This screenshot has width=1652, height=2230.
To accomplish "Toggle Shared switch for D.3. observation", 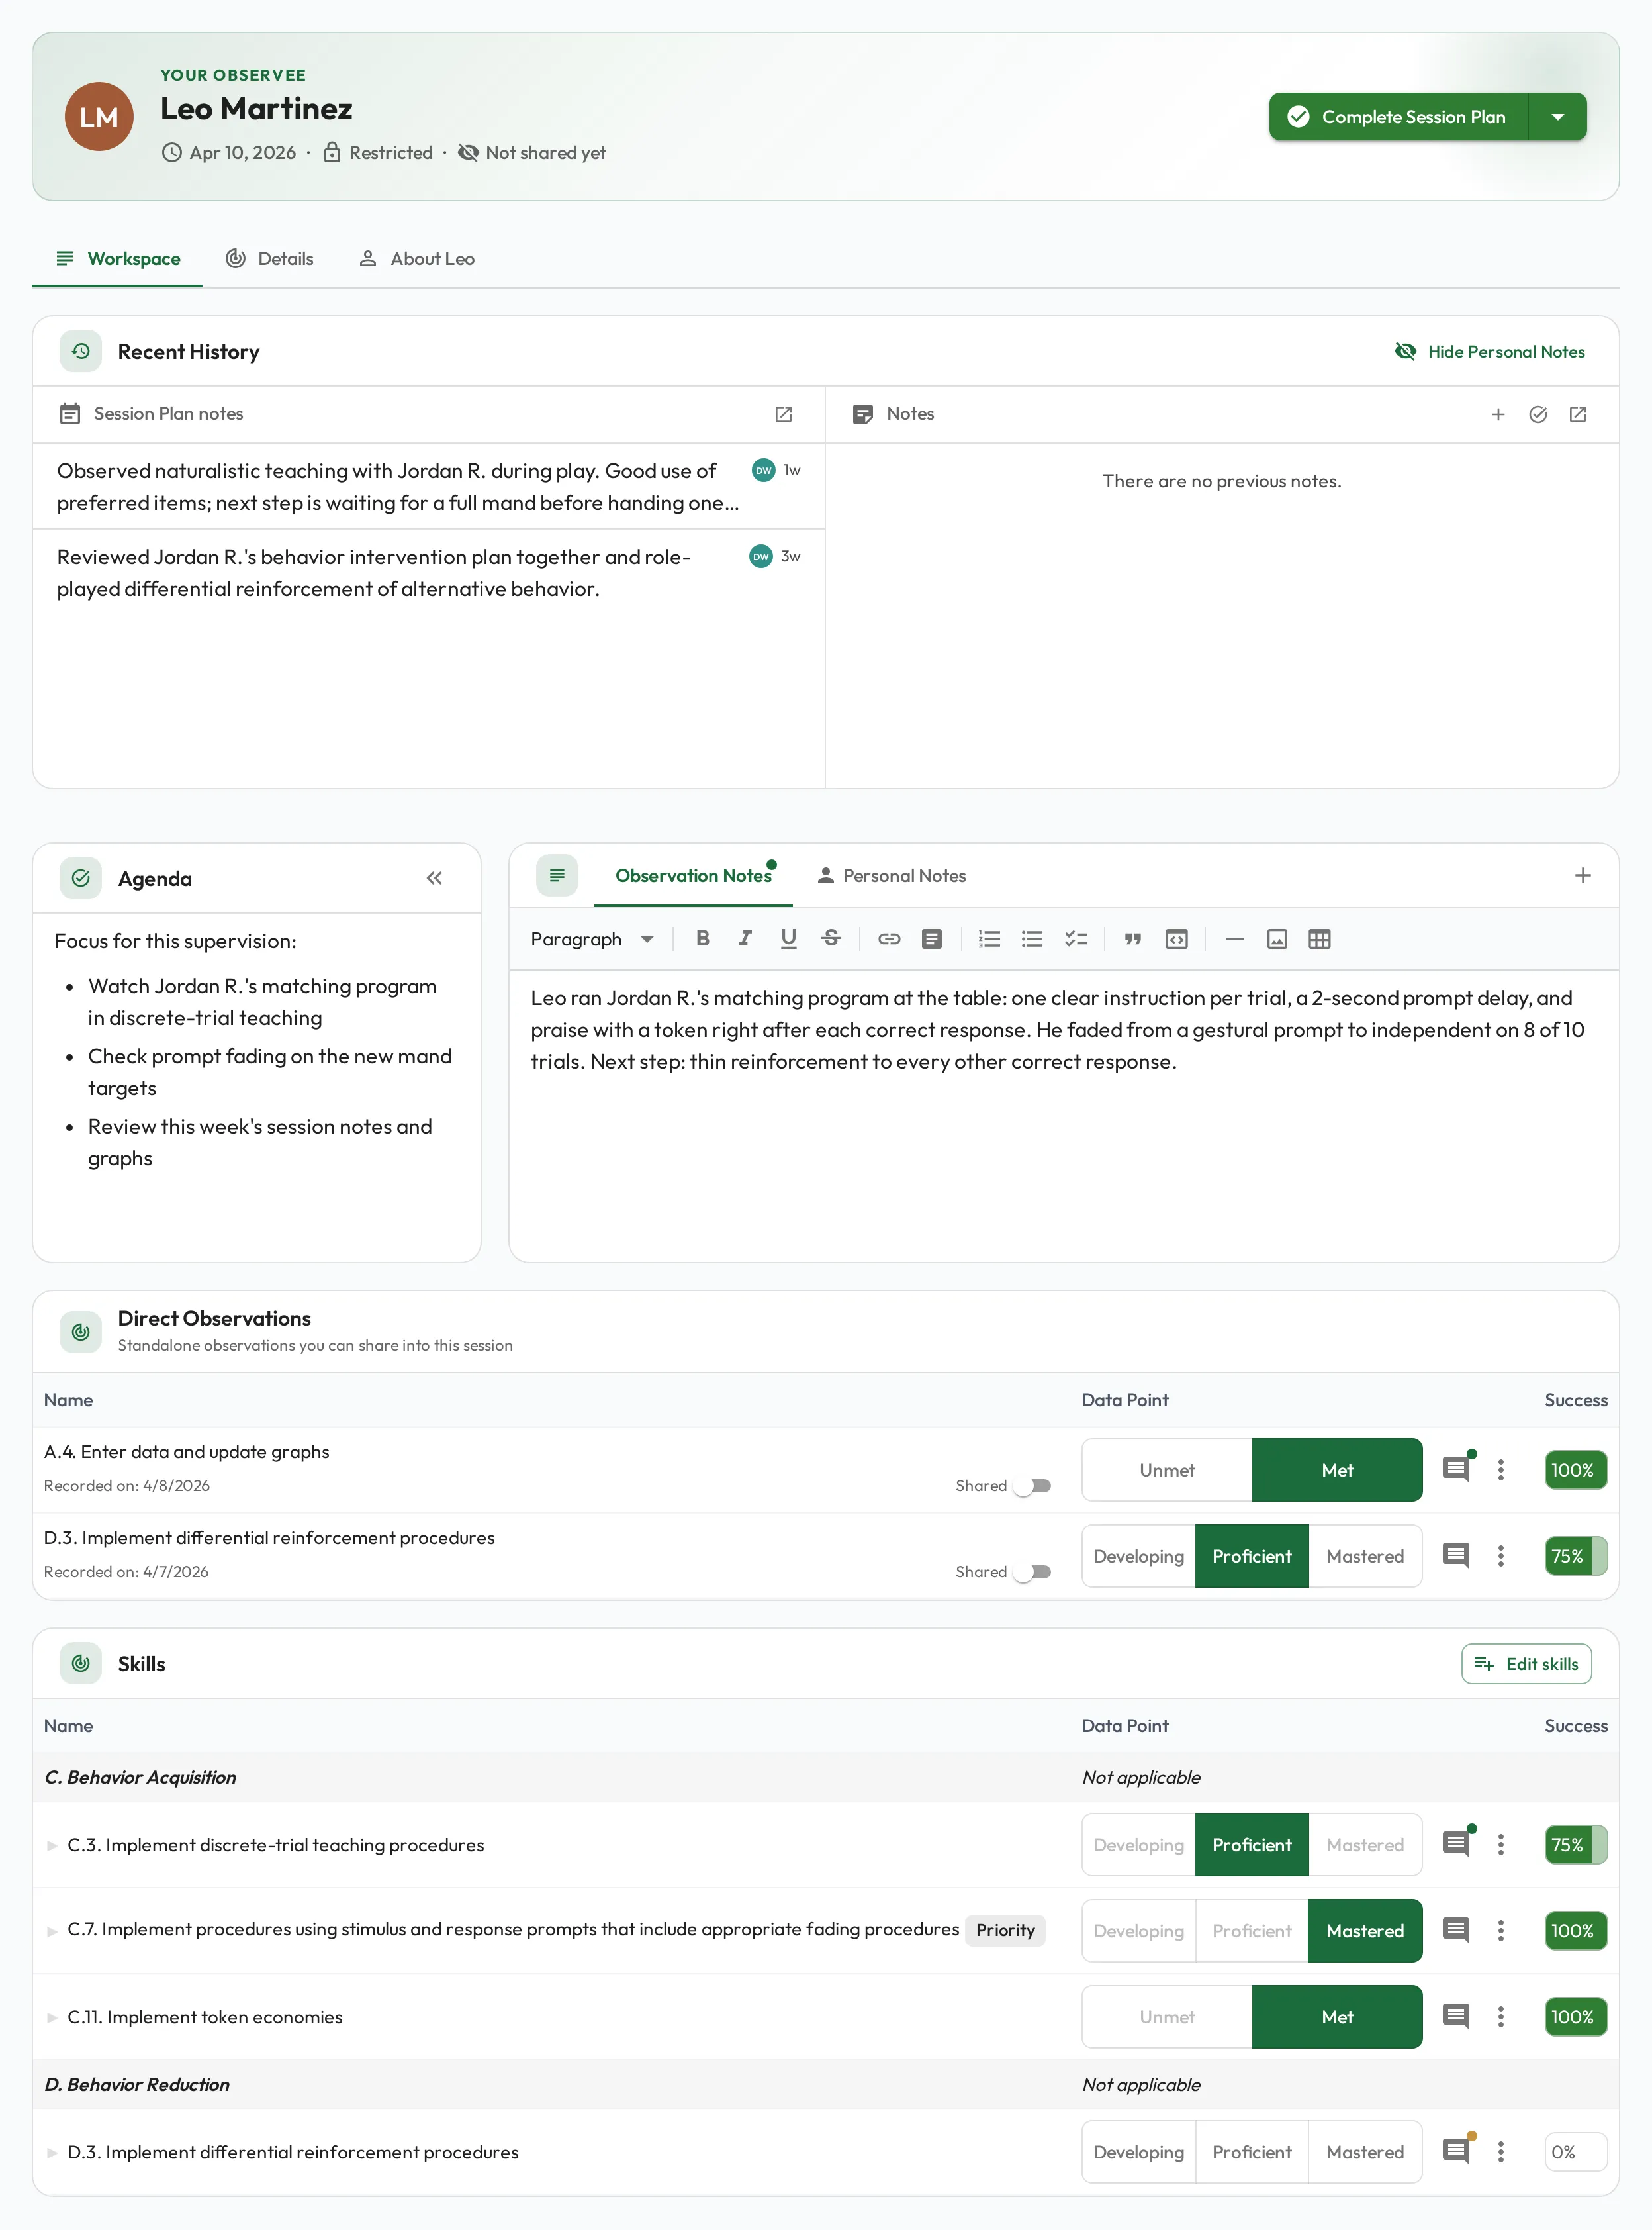I will pyautogui.click(x=1032, y=1572).
